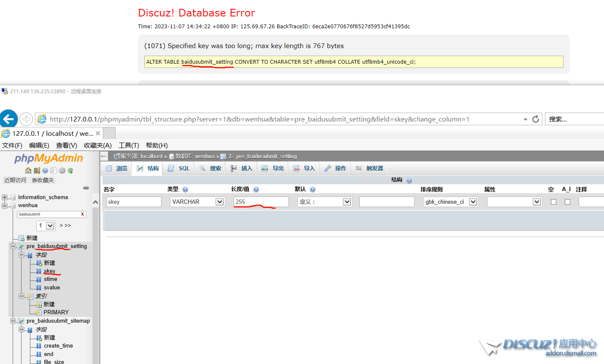The image size is (604, 364).
Task: Clear the baidusubmit filter with red X
Action: pos(82,214)
